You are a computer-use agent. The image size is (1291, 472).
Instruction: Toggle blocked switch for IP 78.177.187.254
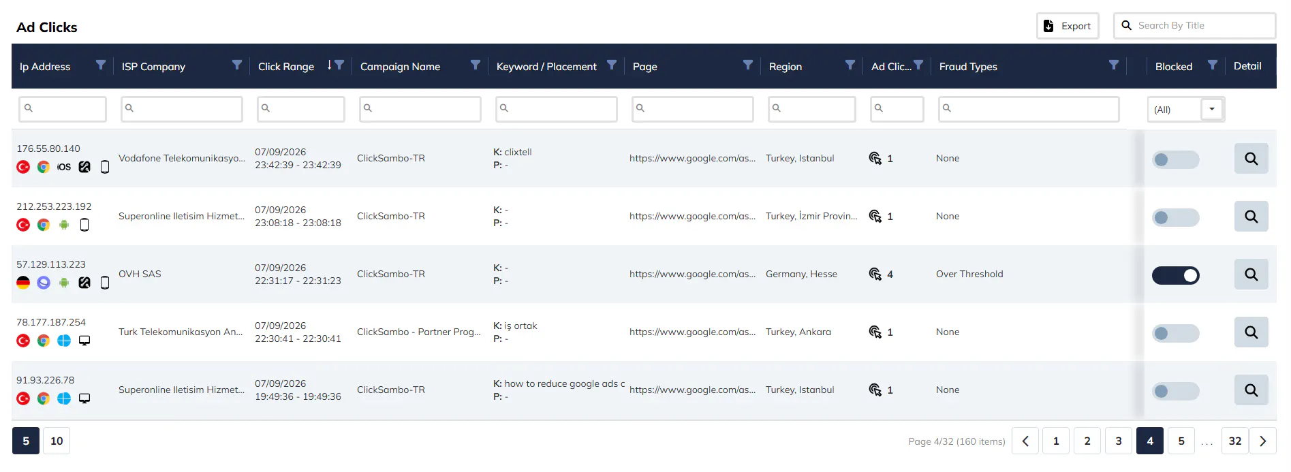[x=1176, y=334]
